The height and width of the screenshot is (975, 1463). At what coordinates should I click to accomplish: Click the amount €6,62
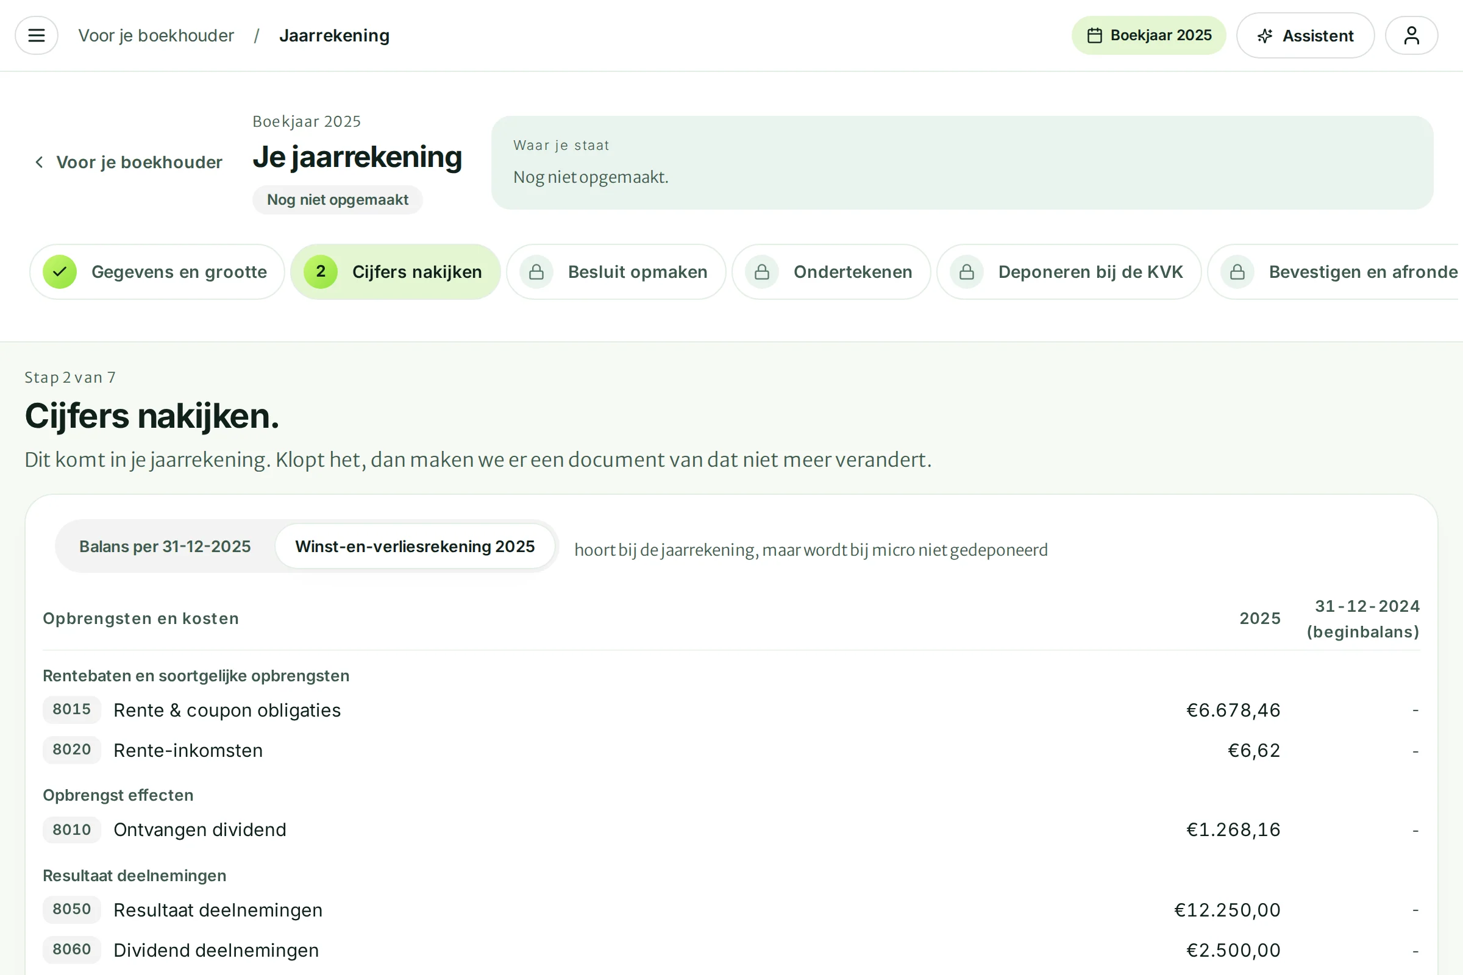[1254, 751]
